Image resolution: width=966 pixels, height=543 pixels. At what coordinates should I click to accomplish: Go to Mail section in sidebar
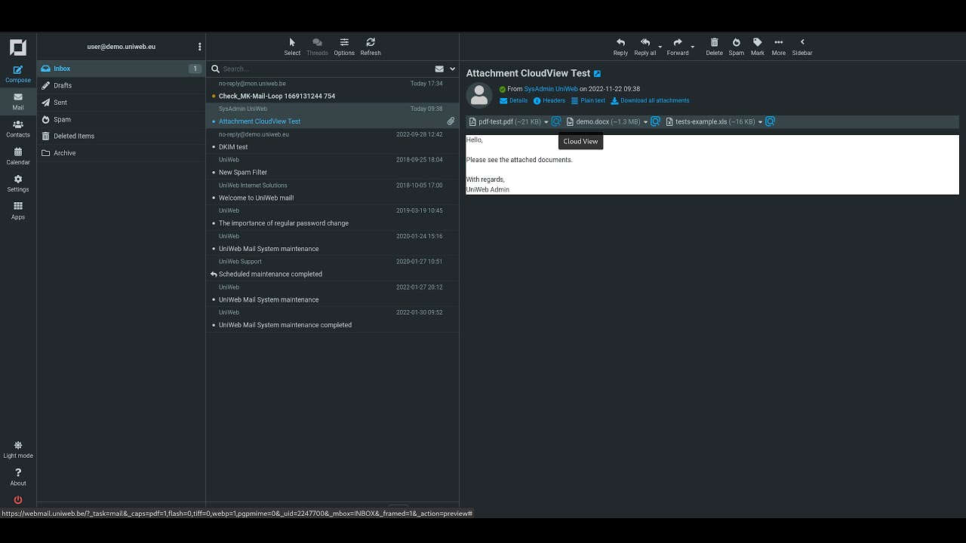(18, 101)
